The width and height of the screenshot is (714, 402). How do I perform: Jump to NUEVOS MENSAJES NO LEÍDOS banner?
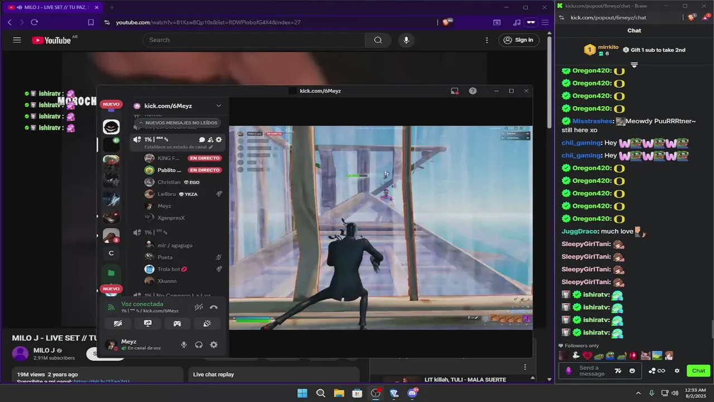177,123
